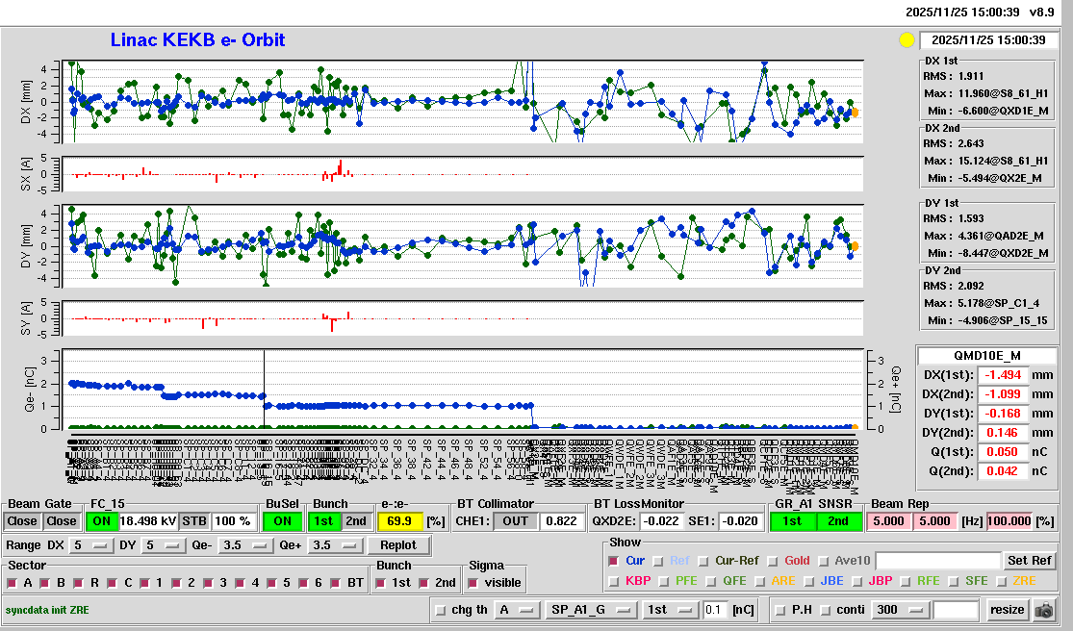The height and width of the screenshot is (631, 1073).
Task: Click the resize button
Action: coord(1007,610)
